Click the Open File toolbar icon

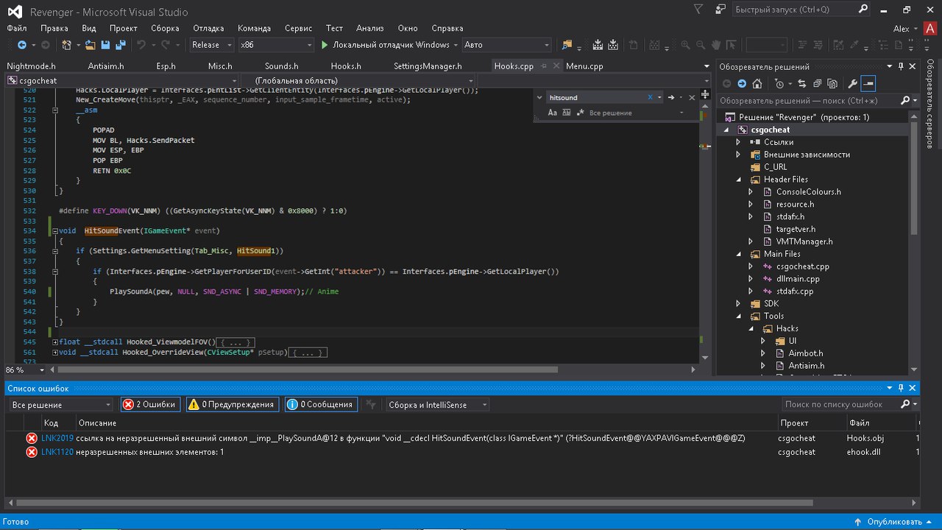91,45
